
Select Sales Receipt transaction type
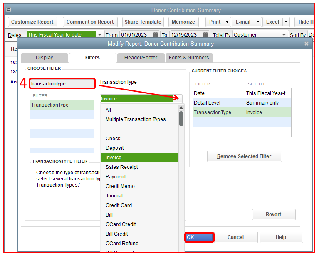pyautogui.click(x=140, y=167)
